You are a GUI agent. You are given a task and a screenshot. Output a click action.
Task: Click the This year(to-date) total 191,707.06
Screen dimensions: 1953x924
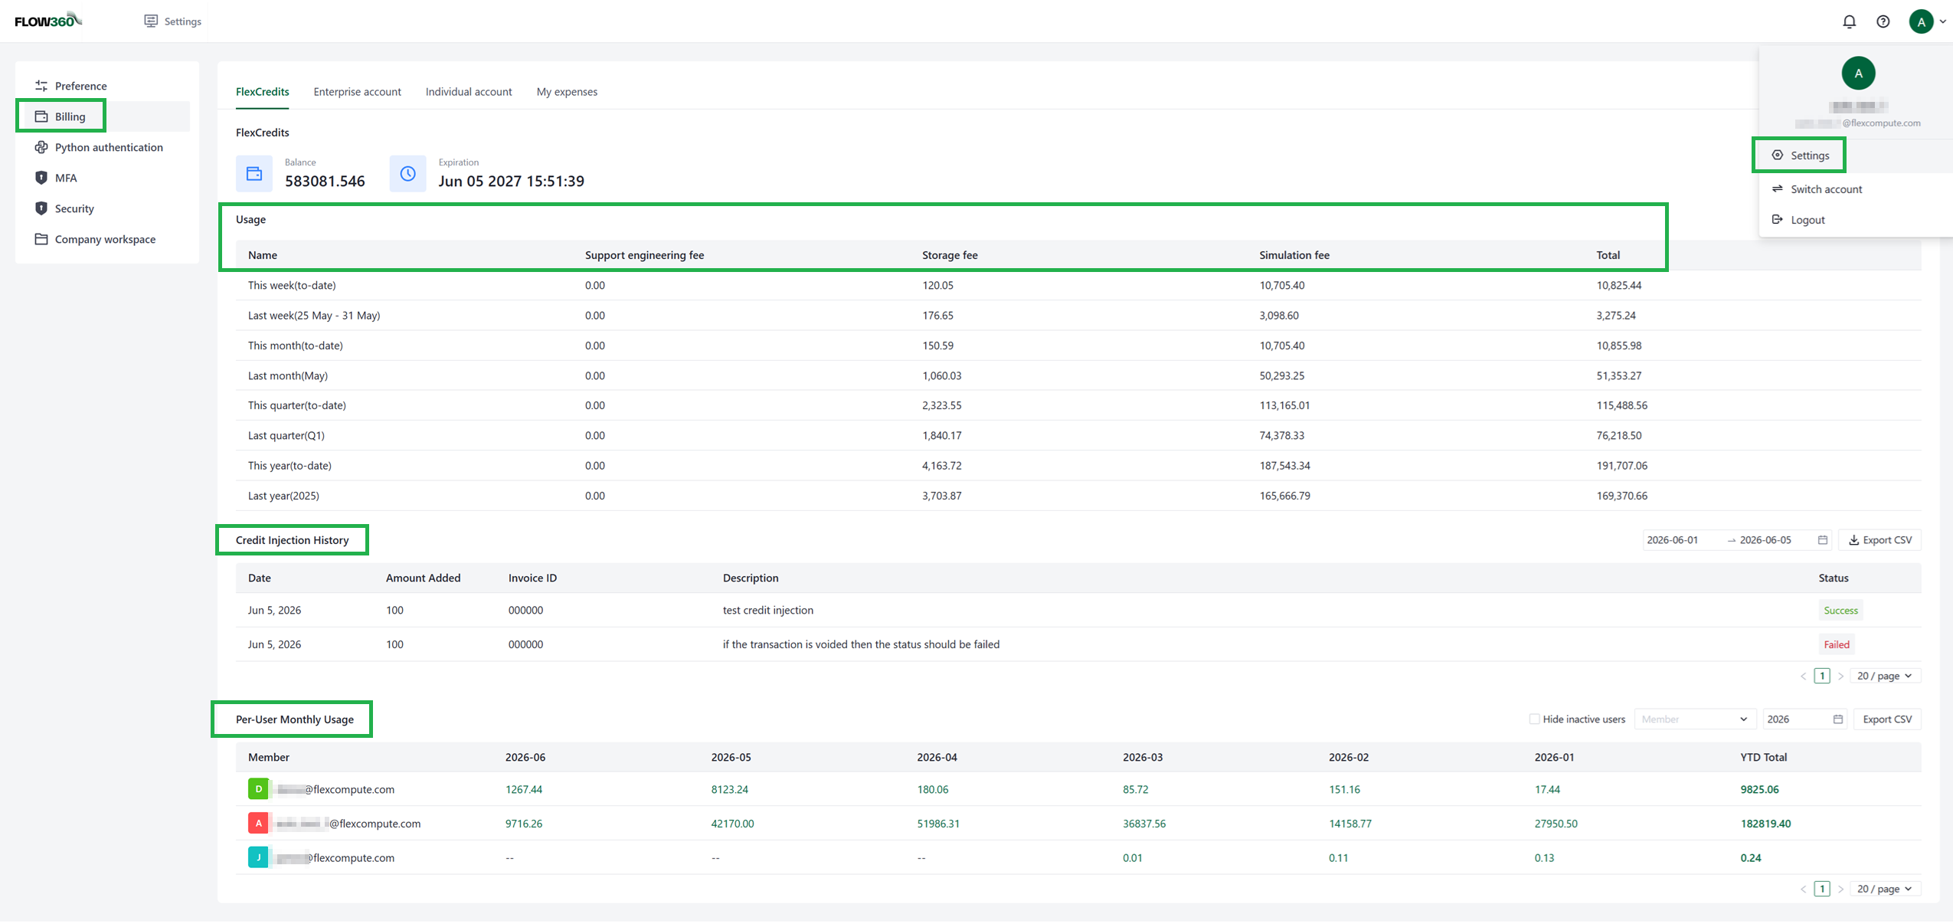(1621, 466)
